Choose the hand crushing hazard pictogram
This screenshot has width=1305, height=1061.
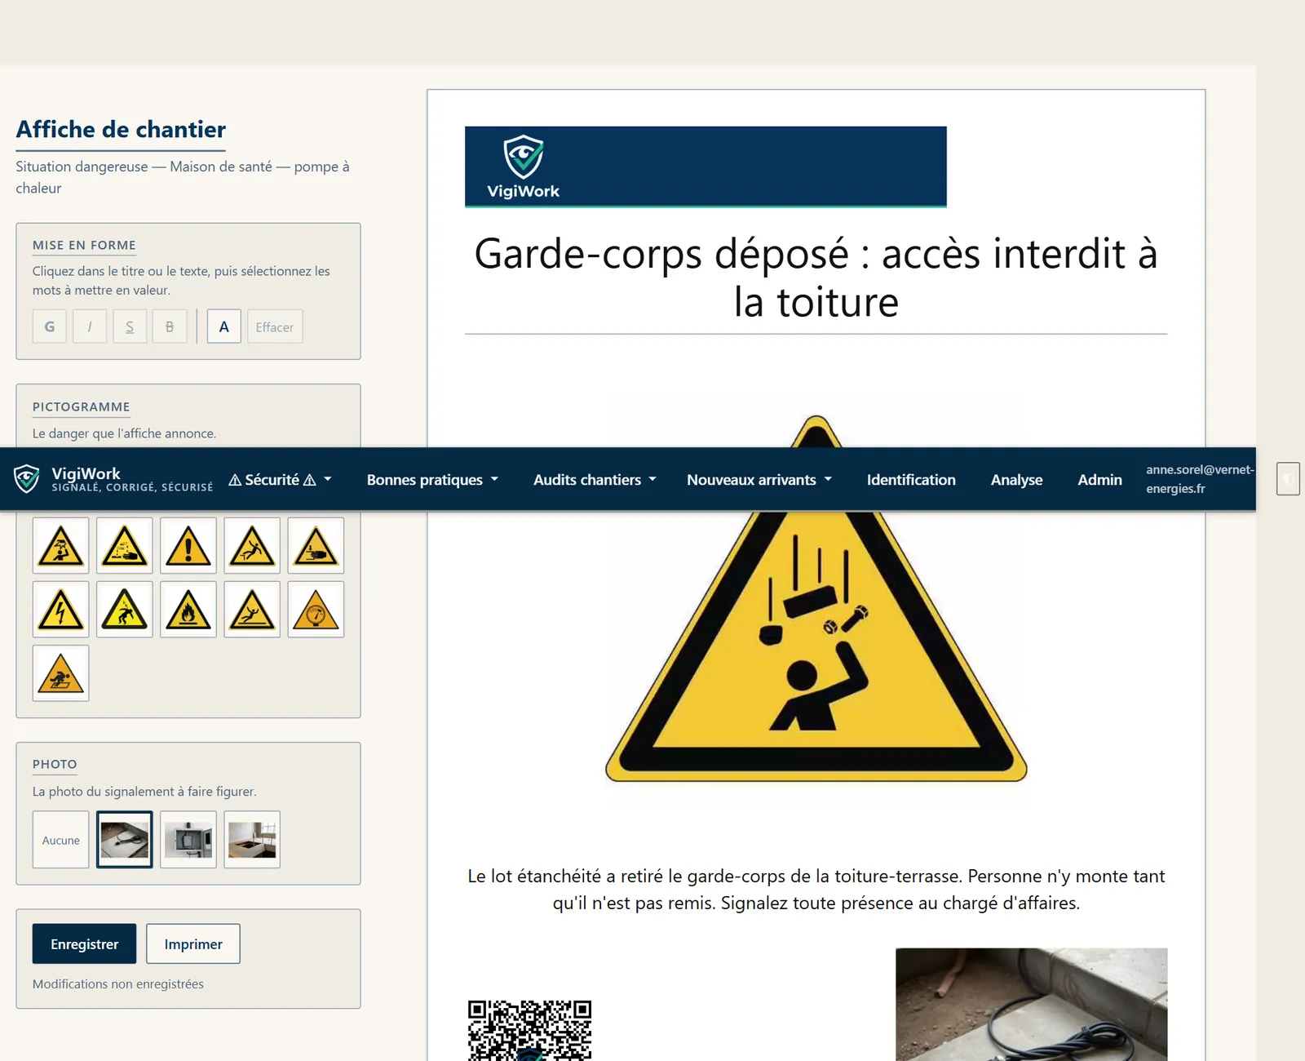coord(316,545)
